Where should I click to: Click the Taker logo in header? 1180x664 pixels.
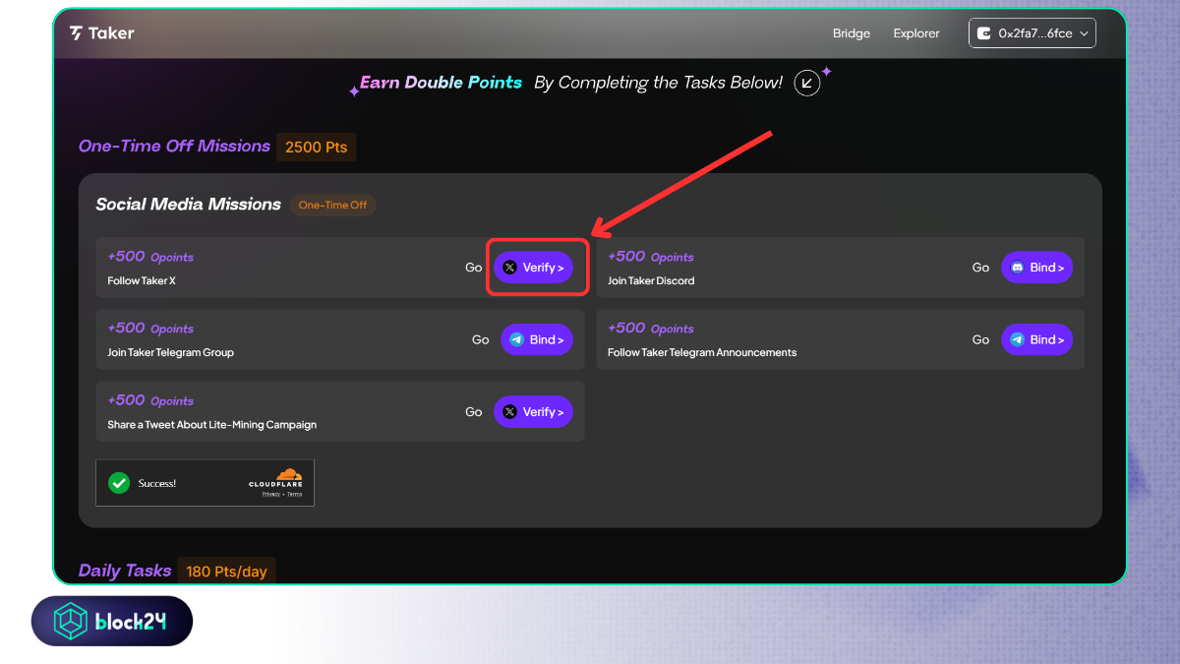coord(101,33)
